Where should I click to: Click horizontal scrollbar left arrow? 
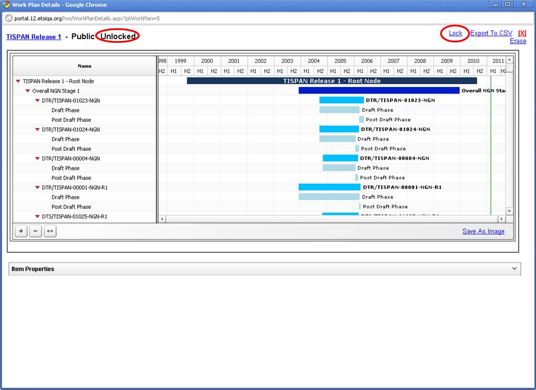click(162, 219)
